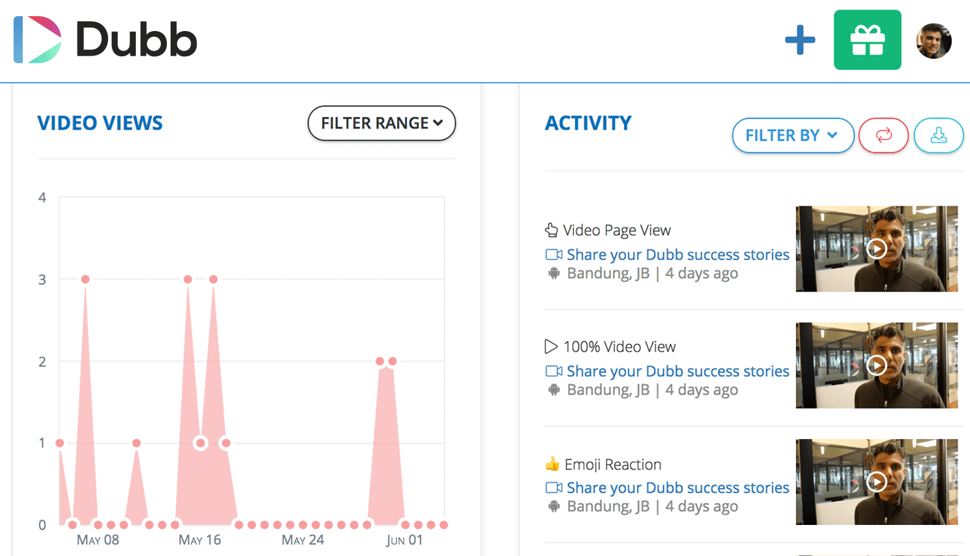The image size is (970, 556).
Task: Click the Emoji Reaction thumbs-up icon
Action: (552, 464)
